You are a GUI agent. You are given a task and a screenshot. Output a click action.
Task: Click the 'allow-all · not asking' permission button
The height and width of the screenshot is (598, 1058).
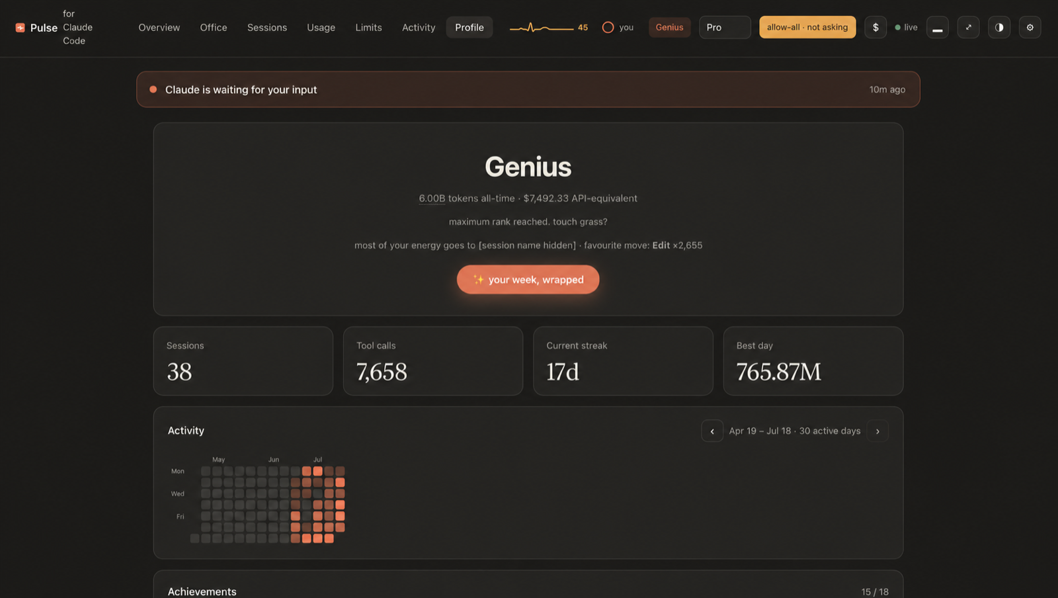point(807,27)
